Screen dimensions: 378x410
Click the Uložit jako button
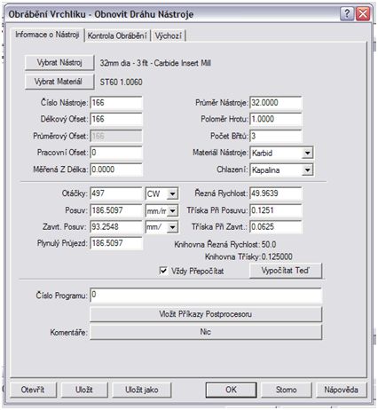tap(142, 390)
